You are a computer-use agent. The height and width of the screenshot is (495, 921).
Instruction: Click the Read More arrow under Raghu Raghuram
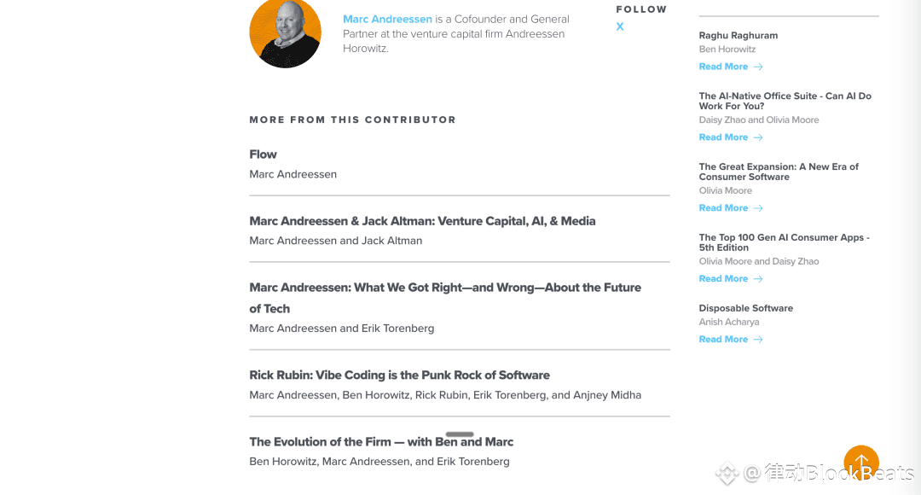click(758, 67)
